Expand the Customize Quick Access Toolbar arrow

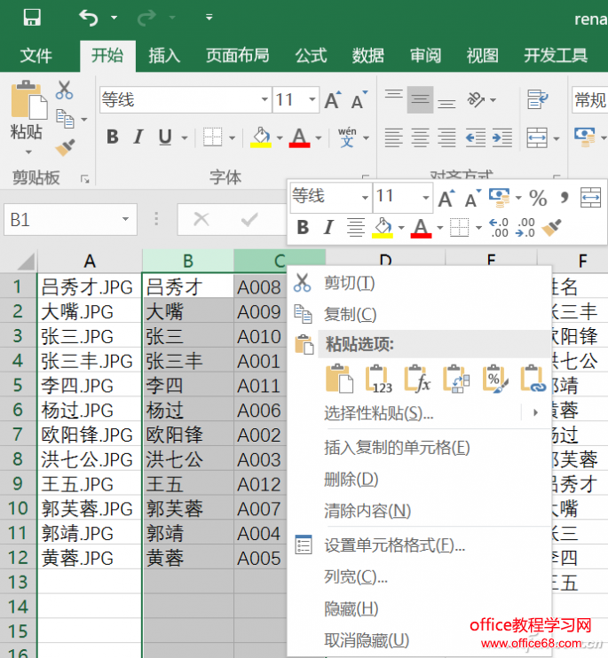[209, 17]
